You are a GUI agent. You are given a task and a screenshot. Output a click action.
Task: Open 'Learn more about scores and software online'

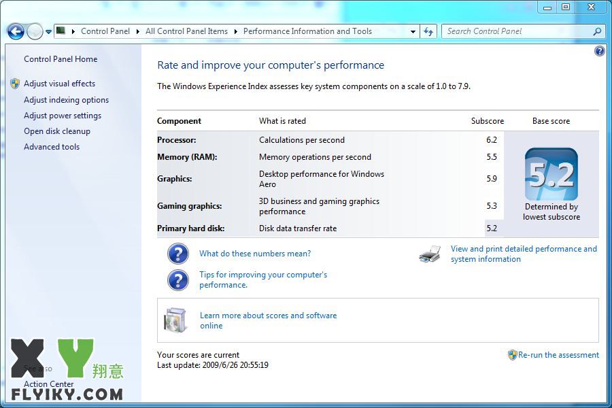tap(268, 320)
